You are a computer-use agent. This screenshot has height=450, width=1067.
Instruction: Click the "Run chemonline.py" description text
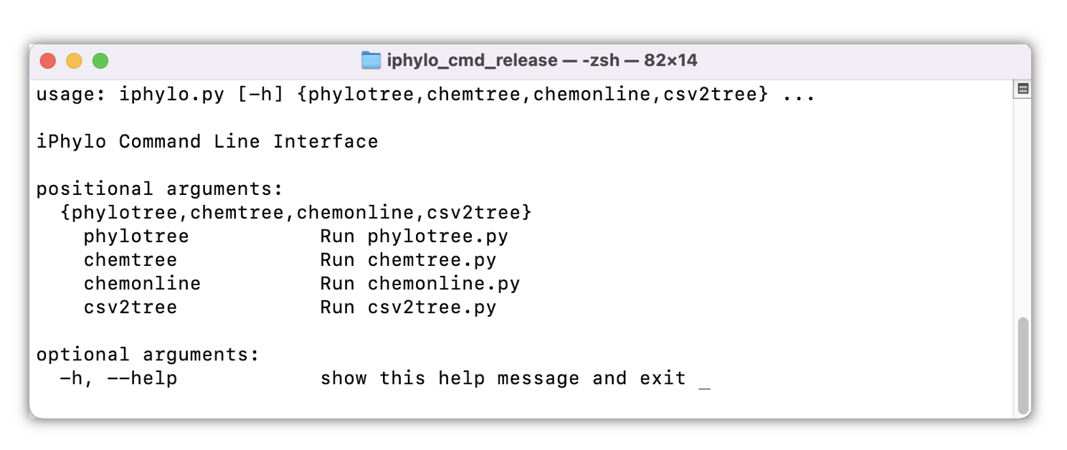(x=419, y=284)
